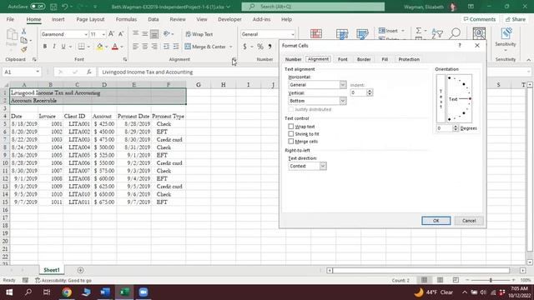The height and width of the screenshot is (300, 534).
Task: Decrease Font Size with small A icon
Action: tap(120, 34)
